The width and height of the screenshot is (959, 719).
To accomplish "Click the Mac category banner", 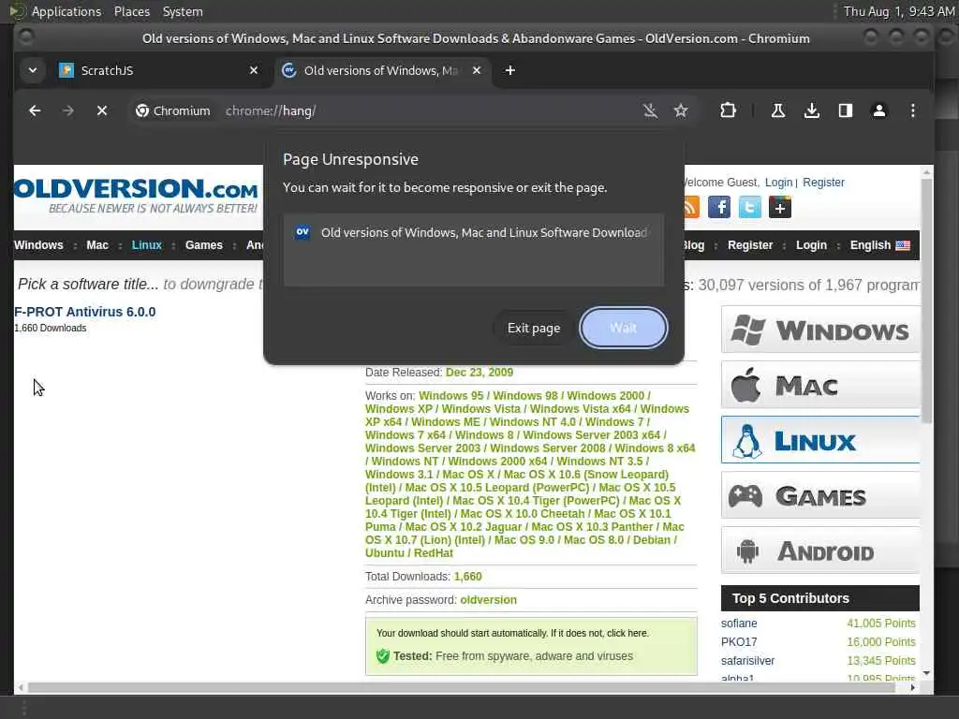I will click(820, 385).
